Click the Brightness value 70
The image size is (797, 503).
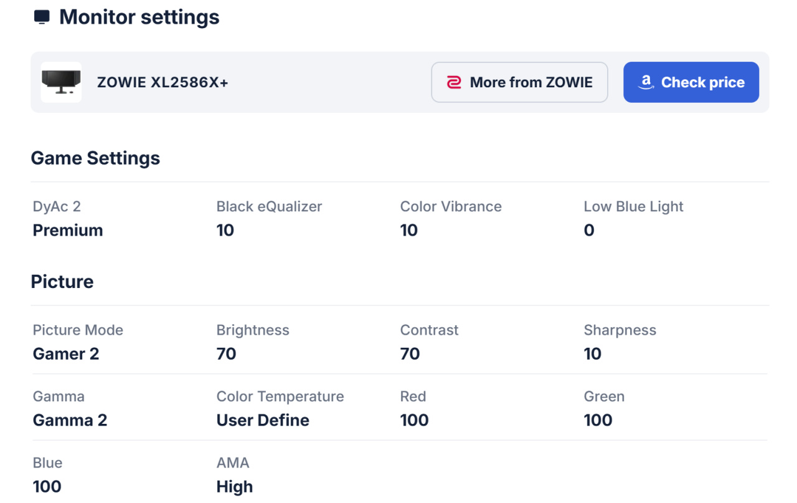point(227,354)
